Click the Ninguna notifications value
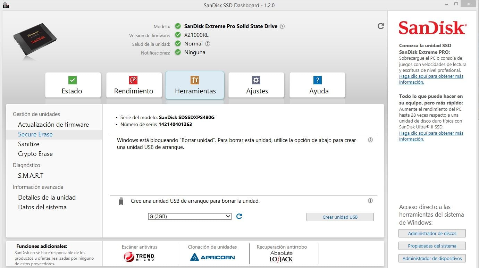Screen dimensions: 479x268 tap(195, 52)
